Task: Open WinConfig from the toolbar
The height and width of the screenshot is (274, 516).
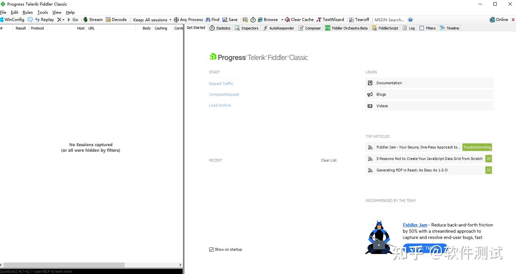Action: (12, 20)
